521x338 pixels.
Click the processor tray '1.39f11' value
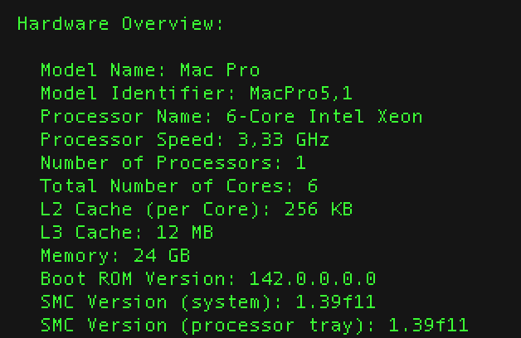click(428, 325)
